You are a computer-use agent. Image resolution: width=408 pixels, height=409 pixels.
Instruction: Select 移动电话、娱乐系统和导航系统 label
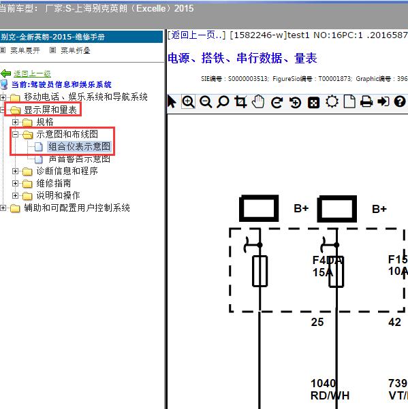coord(86,97)
